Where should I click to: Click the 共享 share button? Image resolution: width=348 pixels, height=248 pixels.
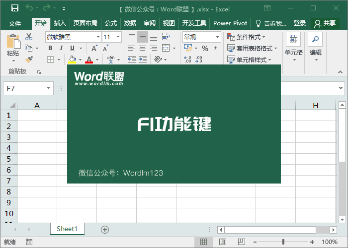pyautogui.click(x=325, y=23)
